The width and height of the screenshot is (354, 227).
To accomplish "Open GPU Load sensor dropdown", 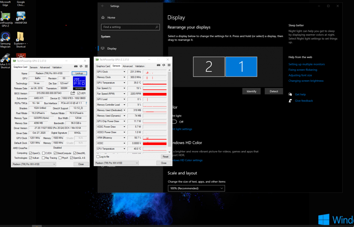I will [124, 99].
